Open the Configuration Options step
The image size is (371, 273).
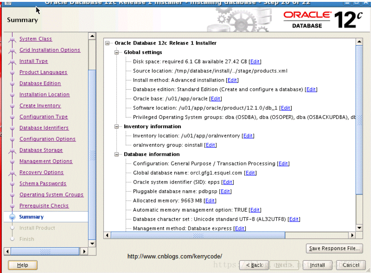pos(47,139)
